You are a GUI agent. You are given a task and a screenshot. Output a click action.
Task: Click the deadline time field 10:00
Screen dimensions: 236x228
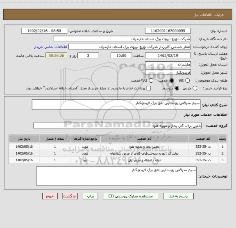121,56
